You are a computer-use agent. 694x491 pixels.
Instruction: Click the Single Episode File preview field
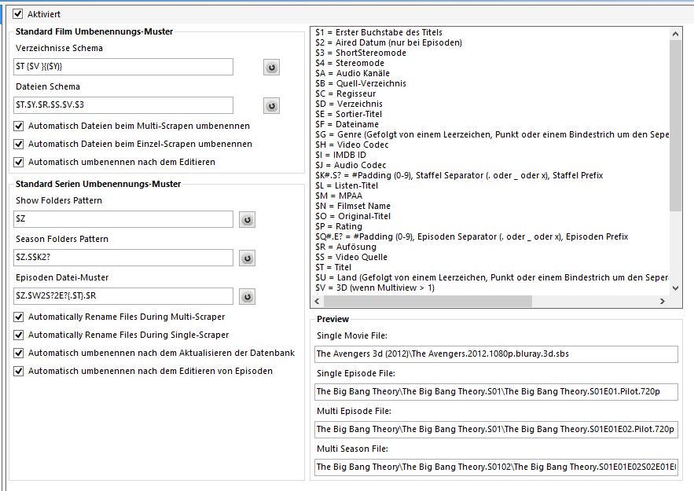pos(496,391)
